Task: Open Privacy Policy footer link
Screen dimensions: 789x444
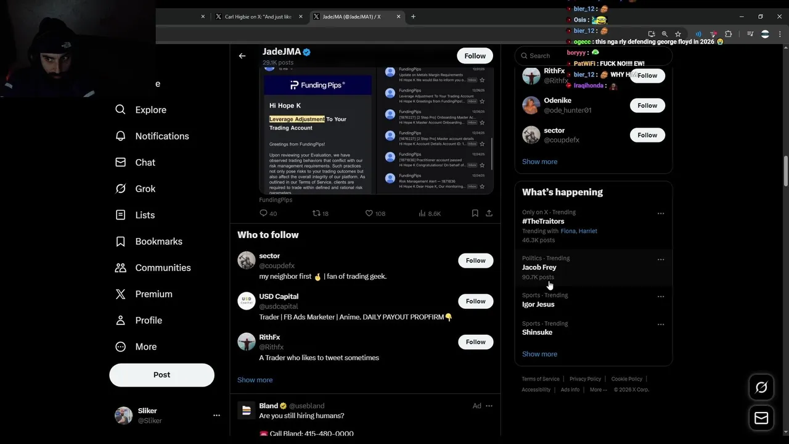Action: coord(585,379)
